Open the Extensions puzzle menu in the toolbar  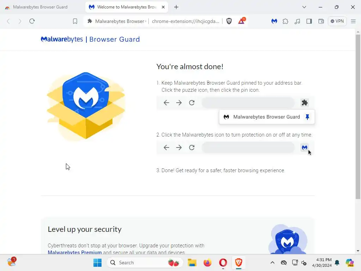click(286, 21)
